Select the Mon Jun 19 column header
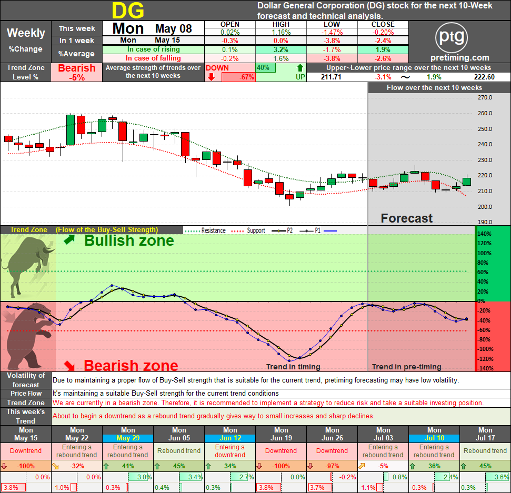Screen dimensions: 511x493 coord(281,434)
